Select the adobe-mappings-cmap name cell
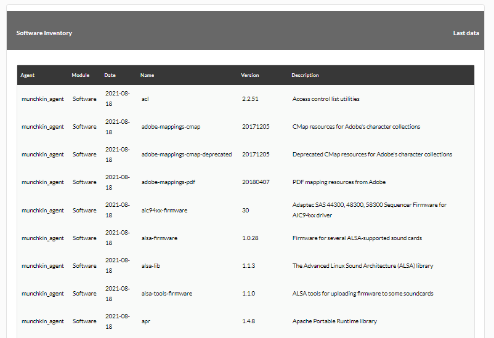 [x=171, y=127]
